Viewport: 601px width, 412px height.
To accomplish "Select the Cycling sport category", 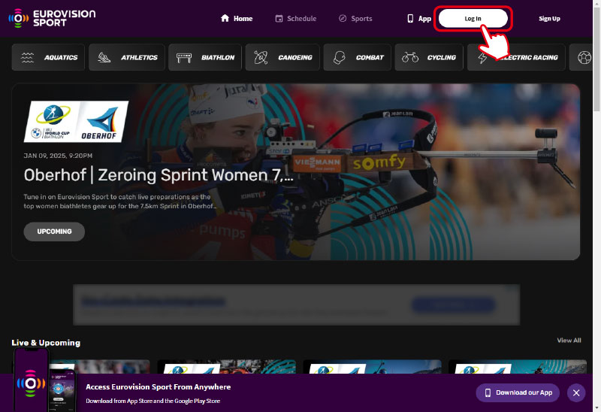I will 429,57.
